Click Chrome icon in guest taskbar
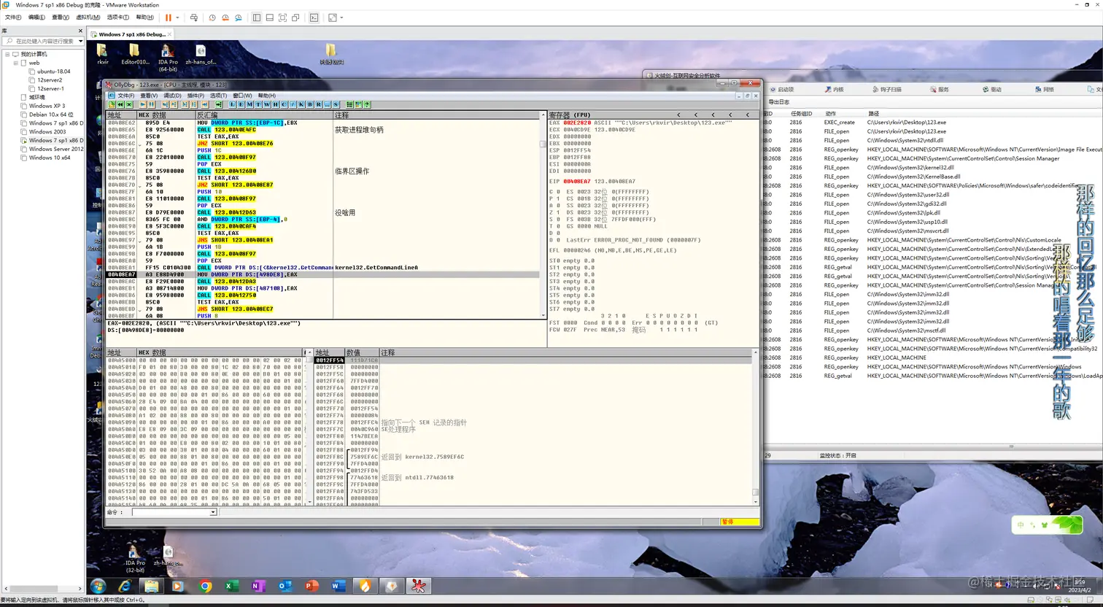Screen dimensions: 1103x607 coord(205,586)
